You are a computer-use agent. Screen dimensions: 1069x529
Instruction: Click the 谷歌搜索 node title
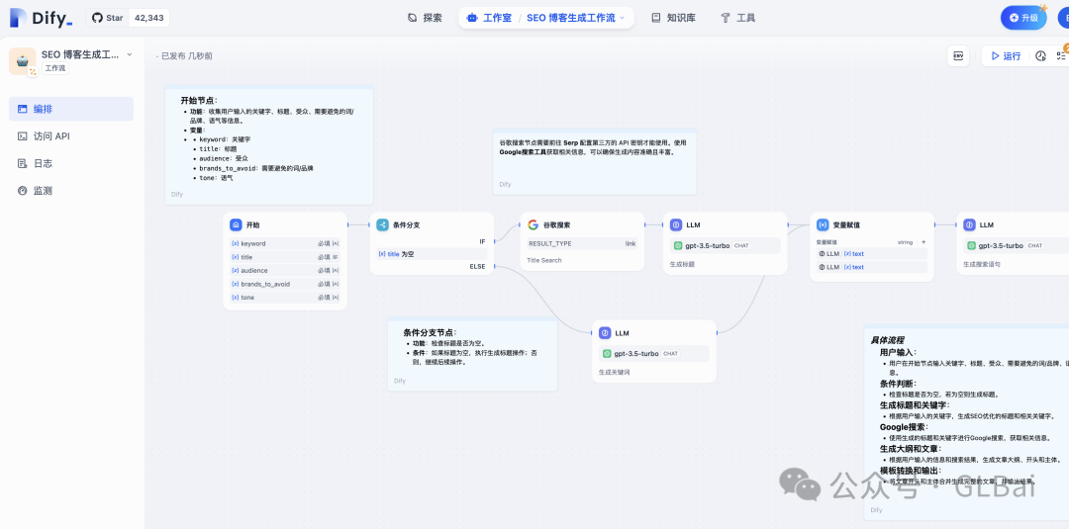click(556, 224)
